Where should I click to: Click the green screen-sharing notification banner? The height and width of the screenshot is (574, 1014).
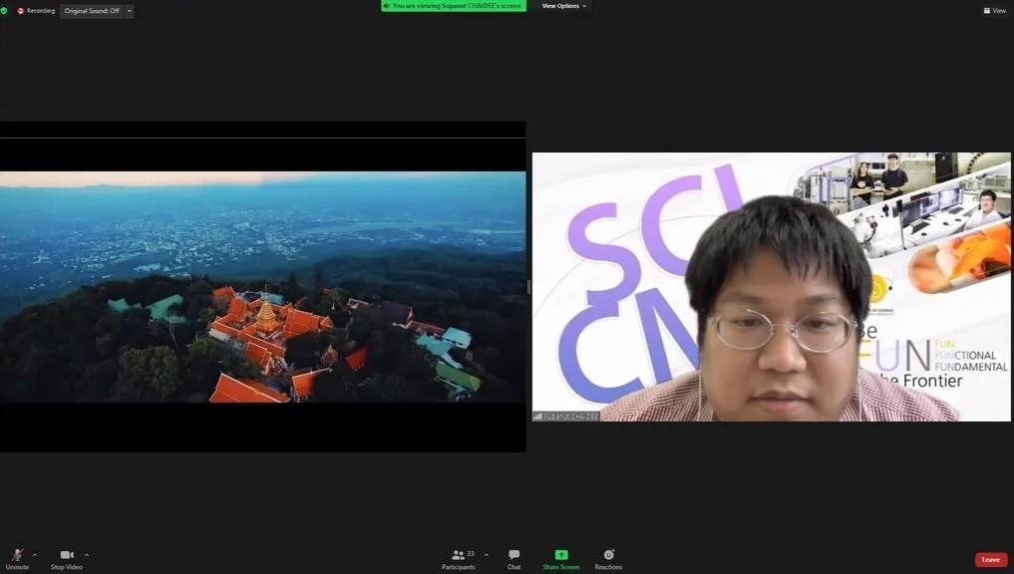pos(454,6)
